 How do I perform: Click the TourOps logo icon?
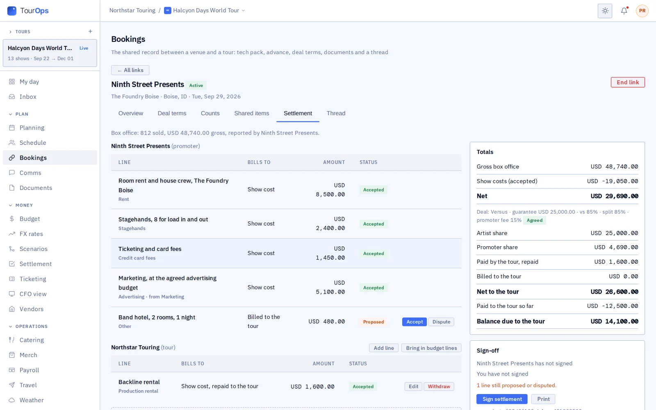click(12, 11)
